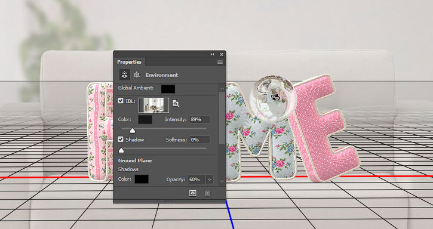Screen dimensions: 433x229
Task: Click the Properties panel scrollbar thumb
Action: point(222,118)
